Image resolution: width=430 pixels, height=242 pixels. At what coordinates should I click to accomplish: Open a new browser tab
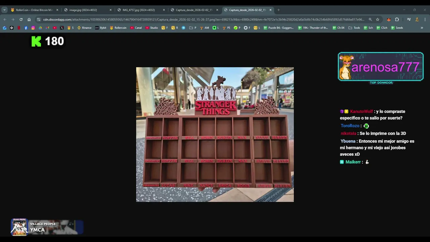pos(278,10)
